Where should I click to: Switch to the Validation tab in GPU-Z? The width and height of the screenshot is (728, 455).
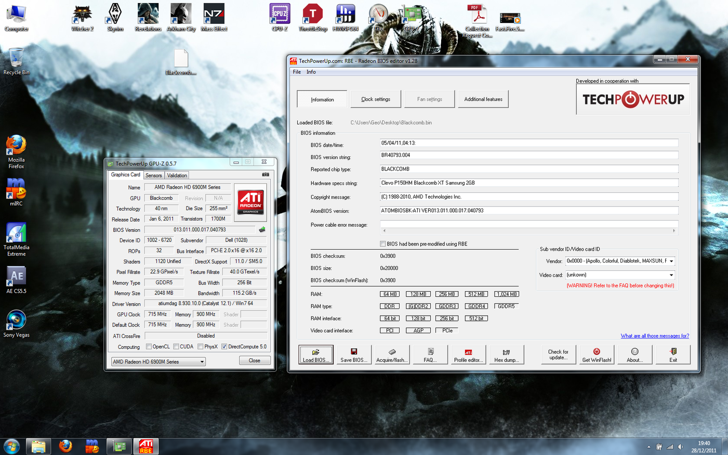pyautogui.click(x=177, y=175)
